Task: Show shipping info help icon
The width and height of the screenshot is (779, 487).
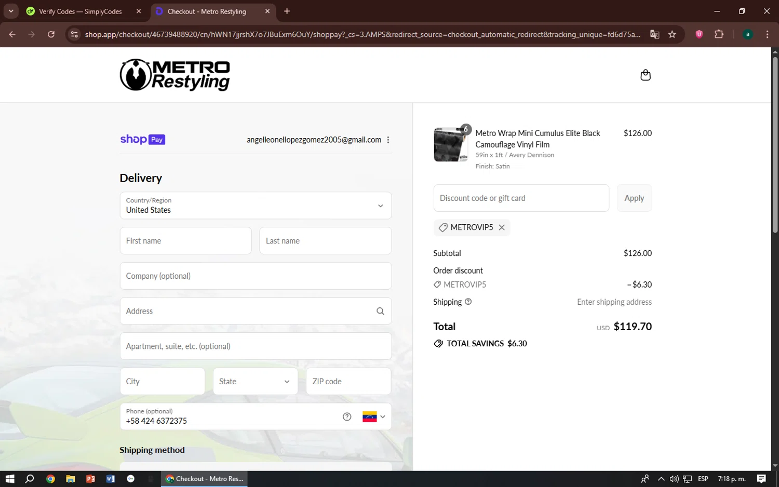Action: tap(468, 302)
